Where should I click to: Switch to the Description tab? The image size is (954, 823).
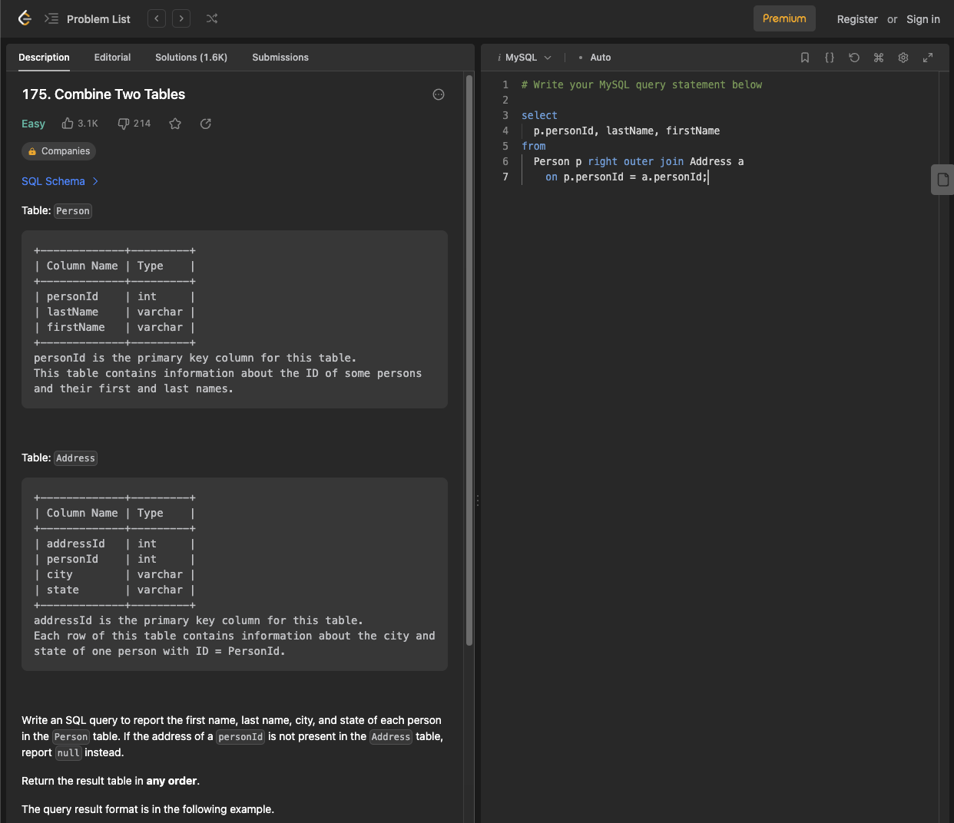coord(44,58)
